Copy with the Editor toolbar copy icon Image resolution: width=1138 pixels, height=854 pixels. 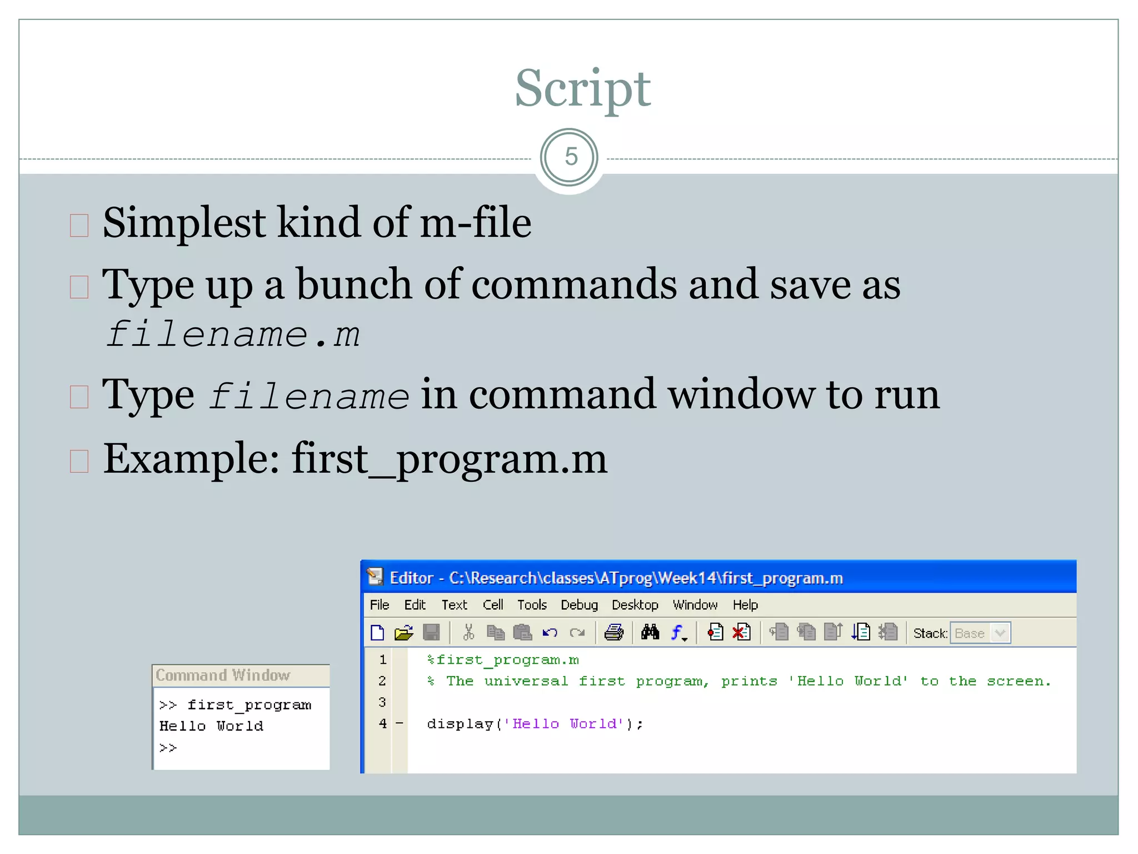496,633
